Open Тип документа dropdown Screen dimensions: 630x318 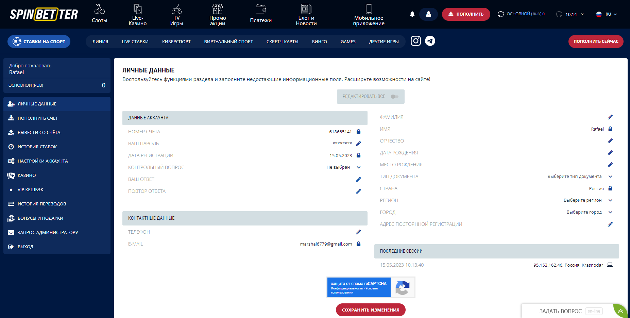point(610,177)
